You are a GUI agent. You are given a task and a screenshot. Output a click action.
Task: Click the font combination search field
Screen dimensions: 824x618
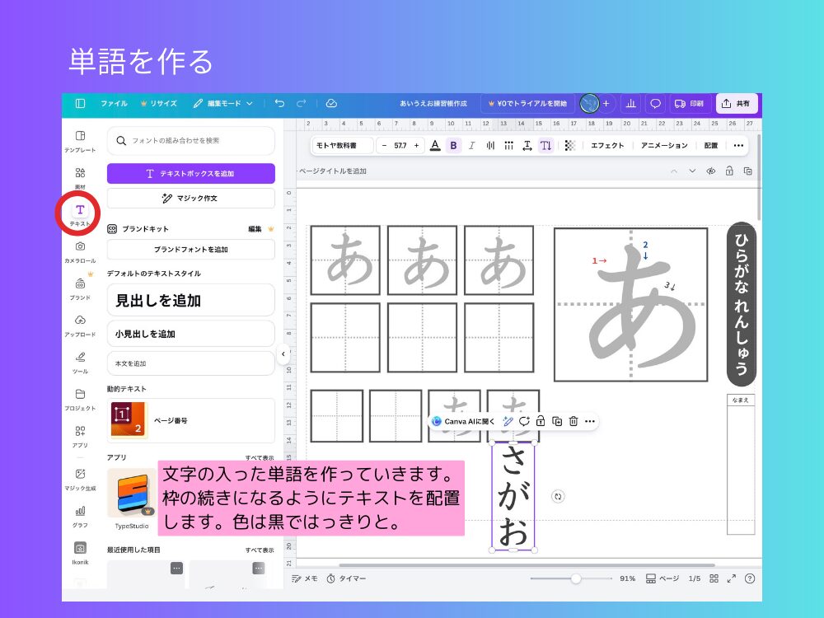tap(190, 142)
